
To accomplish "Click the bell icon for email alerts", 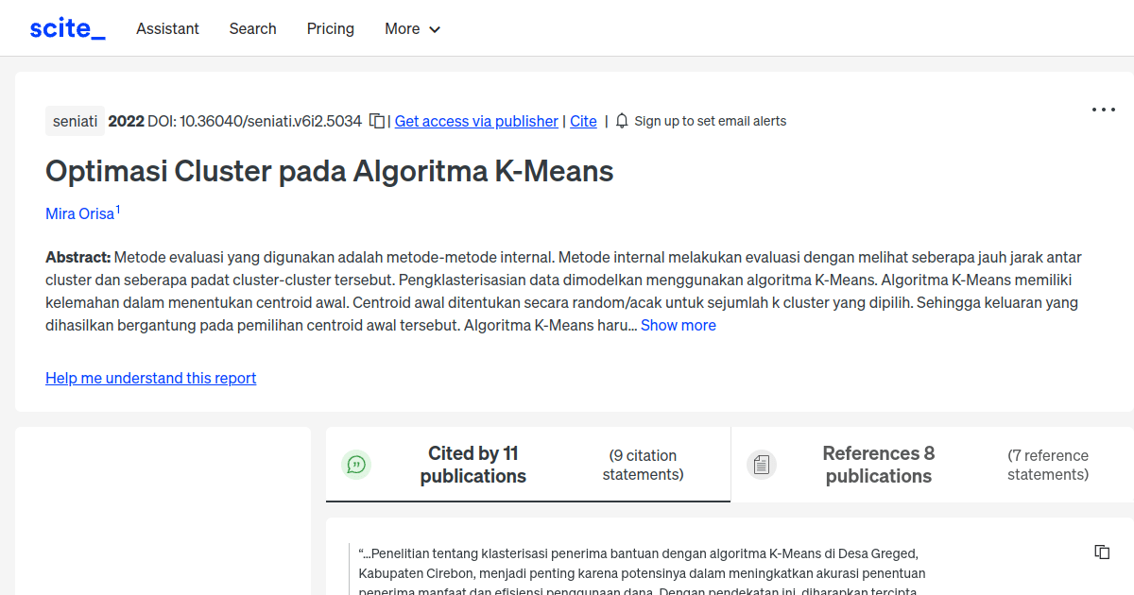I will (621, 121).
